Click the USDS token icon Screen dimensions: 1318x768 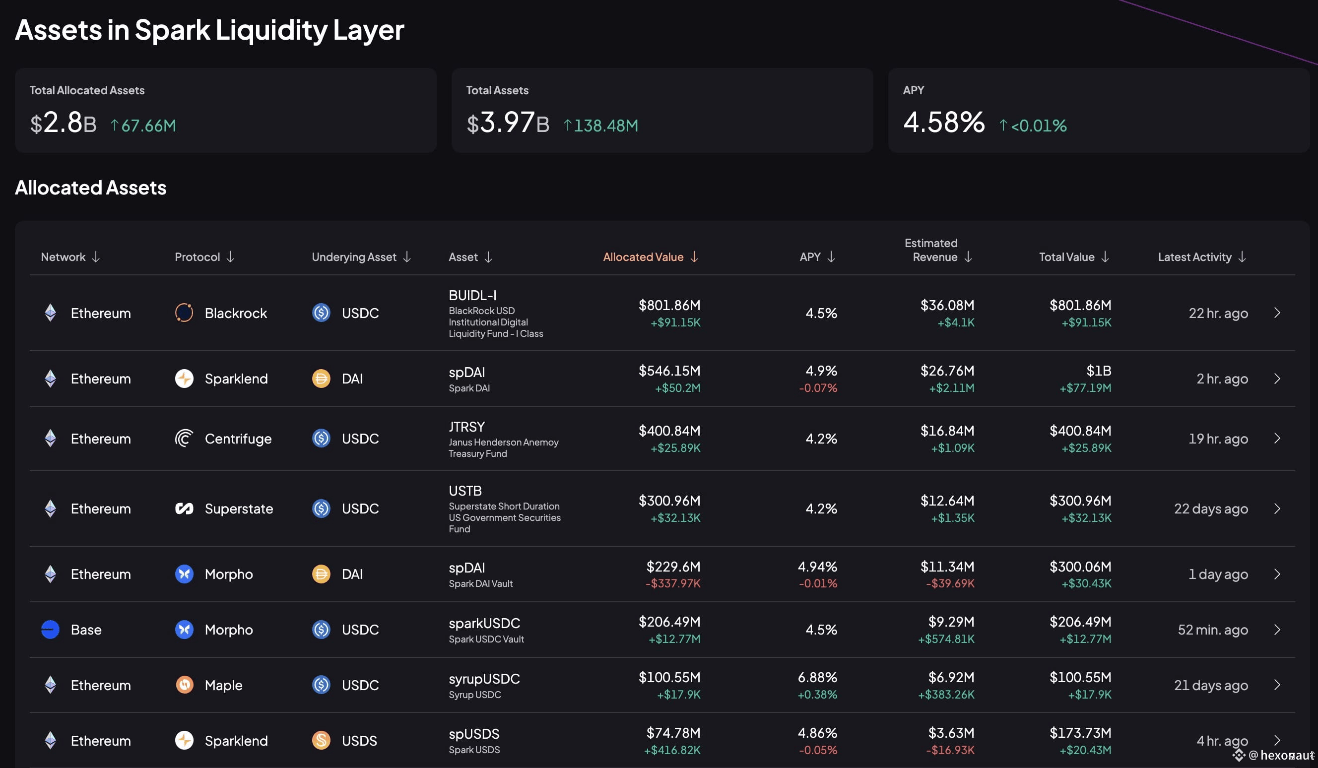[321, 740]
